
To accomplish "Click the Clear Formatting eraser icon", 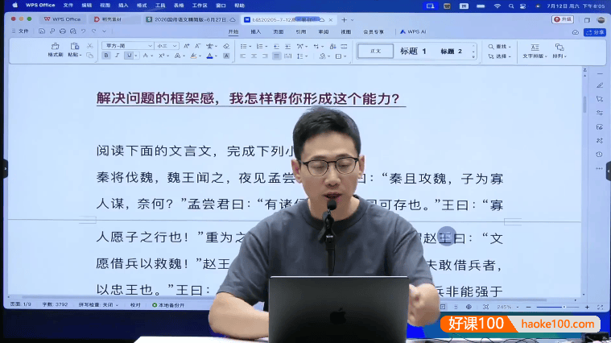I will [x=226, y=46].
